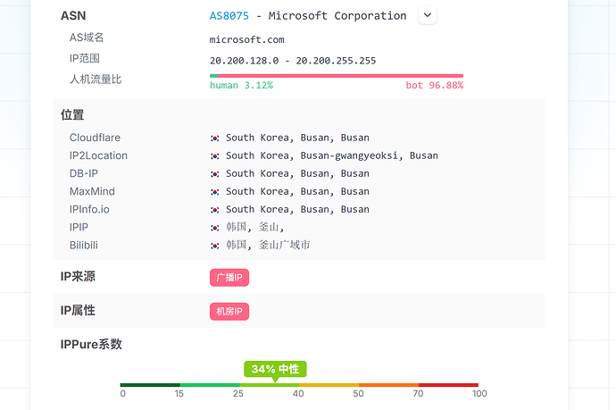Click the 70 tick on IPPure scale
616x410 pixels.
point(418,394)
